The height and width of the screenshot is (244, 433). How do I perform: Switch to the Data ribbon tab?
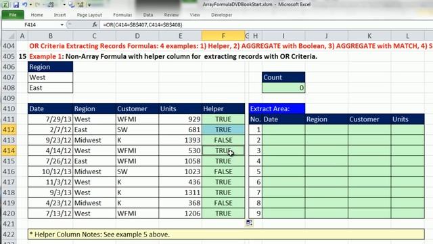148,15
